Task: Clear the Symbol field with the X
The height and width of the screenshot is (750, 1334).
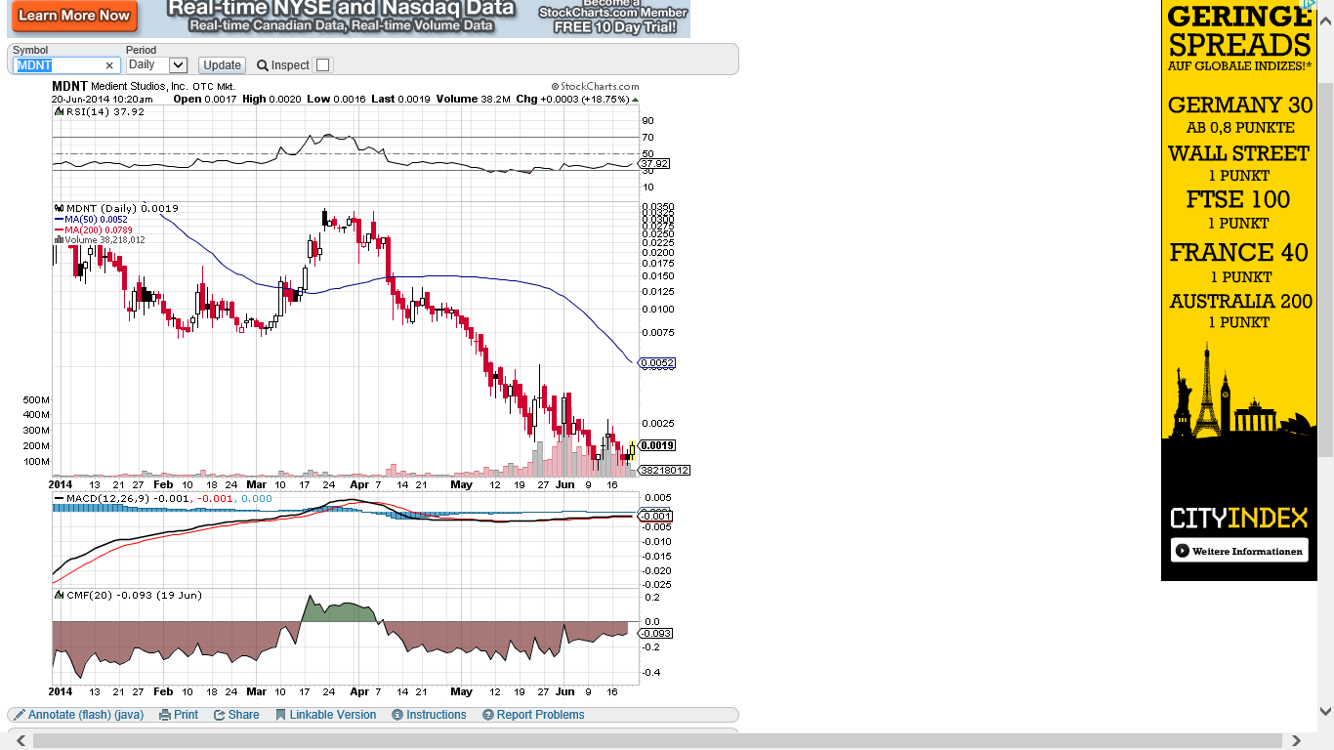Action: click(x=109, y=65)
